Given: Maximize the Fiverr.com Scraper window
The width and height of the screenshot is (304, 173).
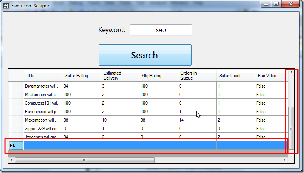Looking at the screenshot, I should pyautogui.click(x=276, y=4).
